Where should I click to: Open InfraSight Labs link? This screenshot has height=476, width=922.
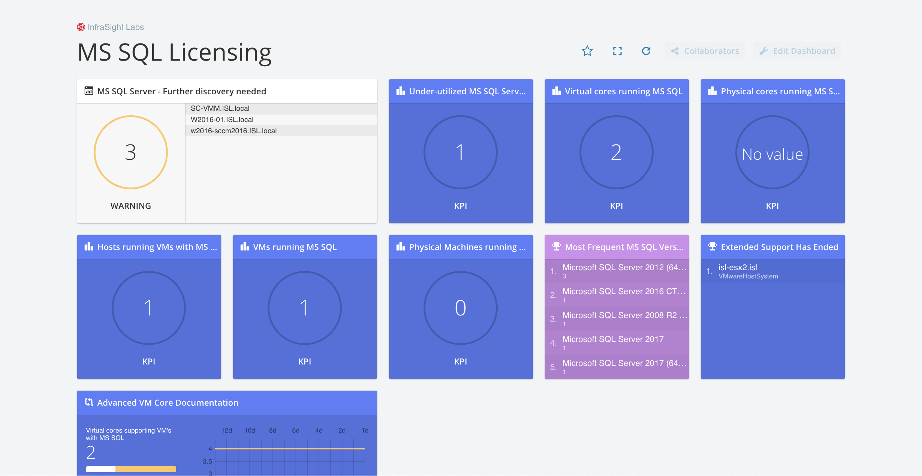tap(115, 27)
